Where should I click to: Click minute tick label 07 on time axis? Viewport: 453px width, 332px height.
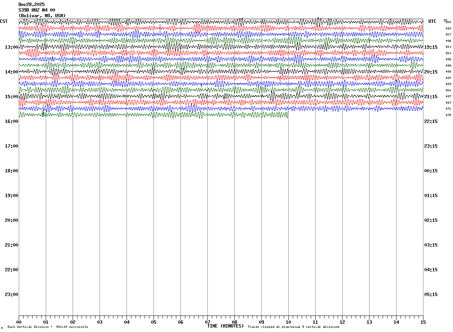coord(207,322)
